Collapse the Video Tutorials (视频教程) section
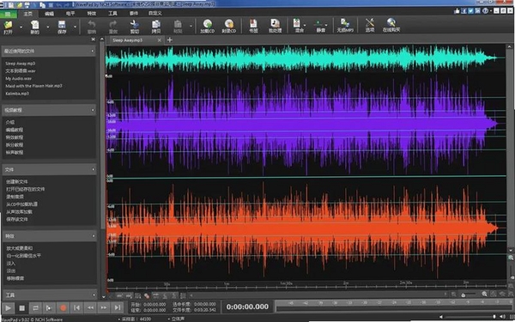 point(93,110)
